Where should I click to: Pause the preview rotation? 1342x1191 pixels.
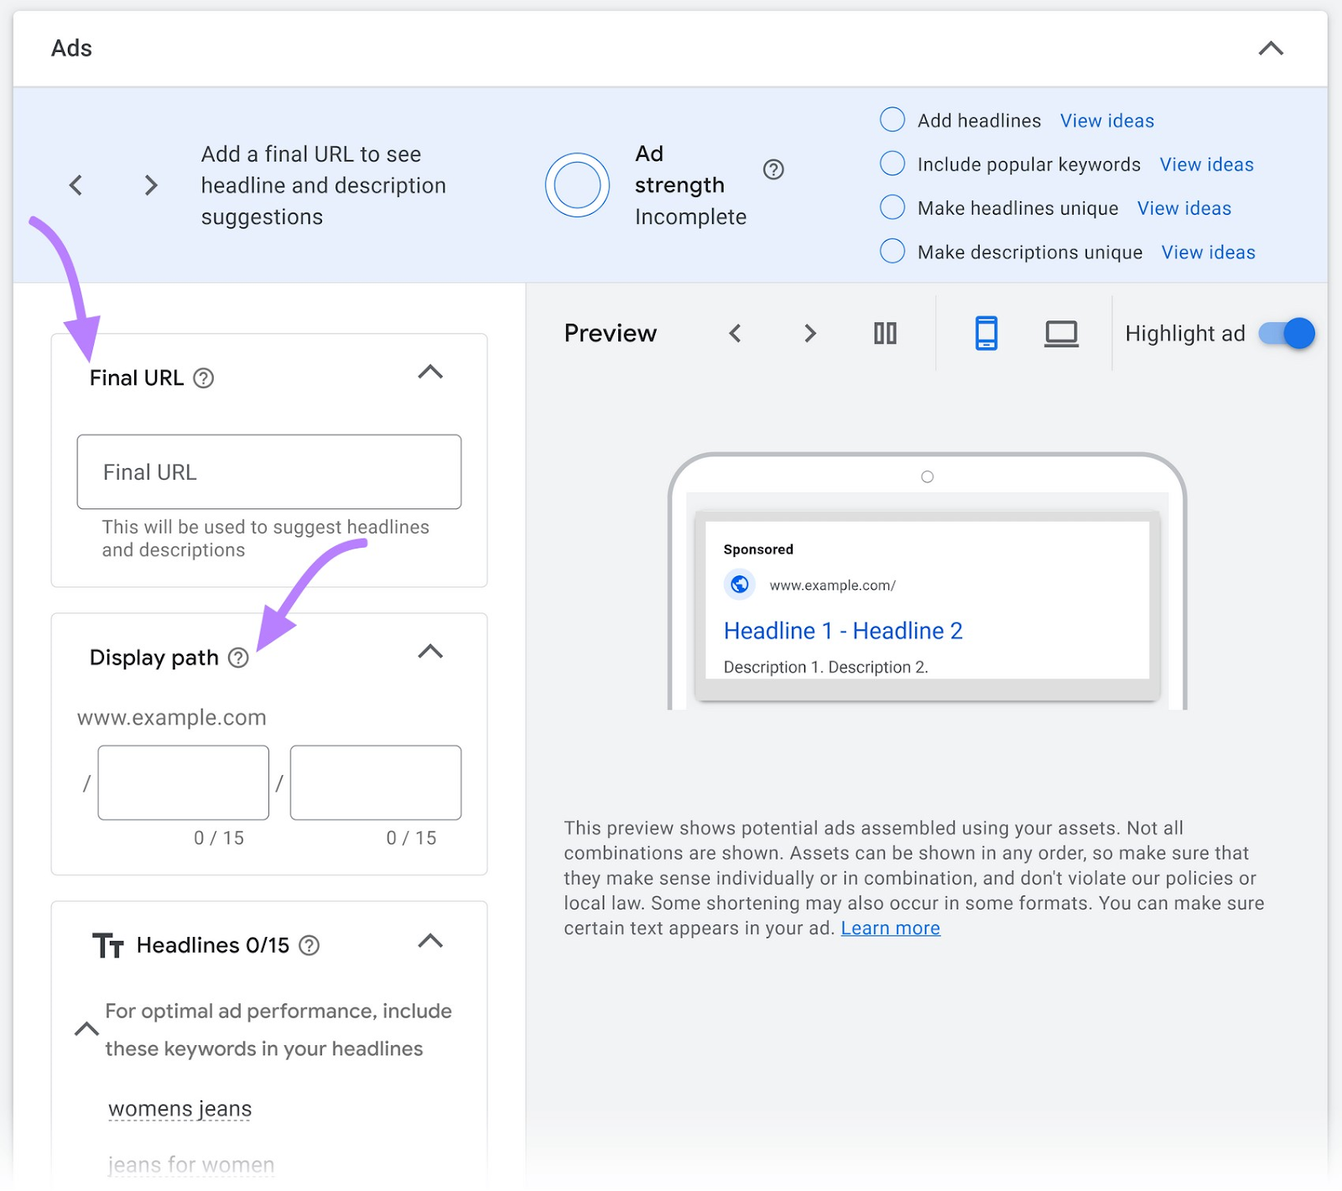(885, 334)
